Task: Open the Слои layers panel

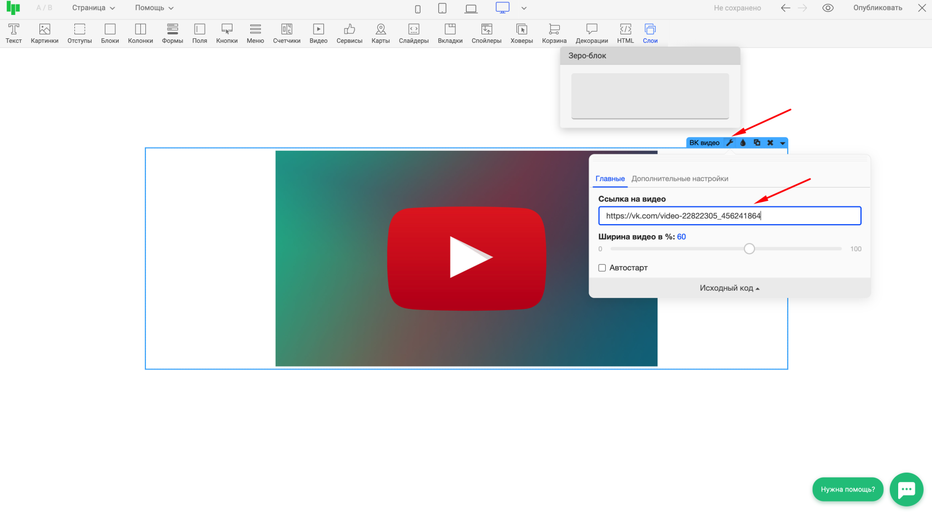Action: point(650,33)
